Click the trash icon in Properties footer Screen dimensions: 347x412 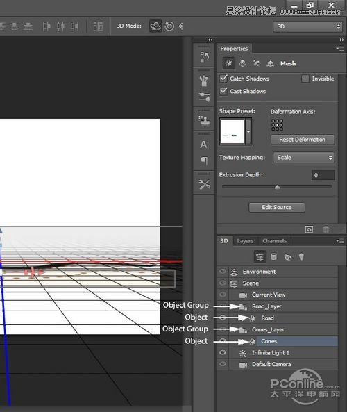[x=325, y=229]
